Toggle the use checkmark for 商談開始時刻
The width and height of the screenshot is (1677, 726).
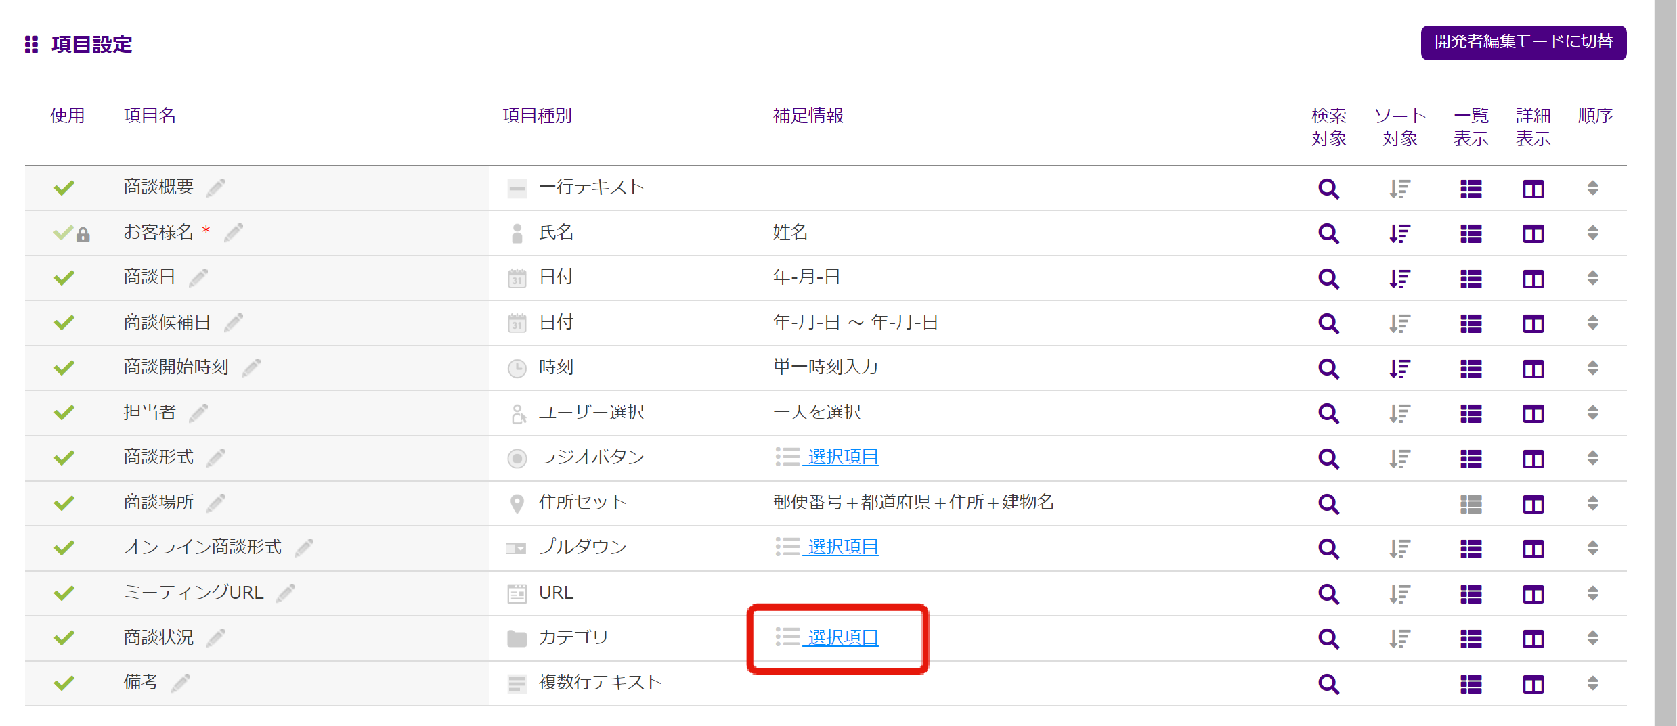click(x=64, y=367)
